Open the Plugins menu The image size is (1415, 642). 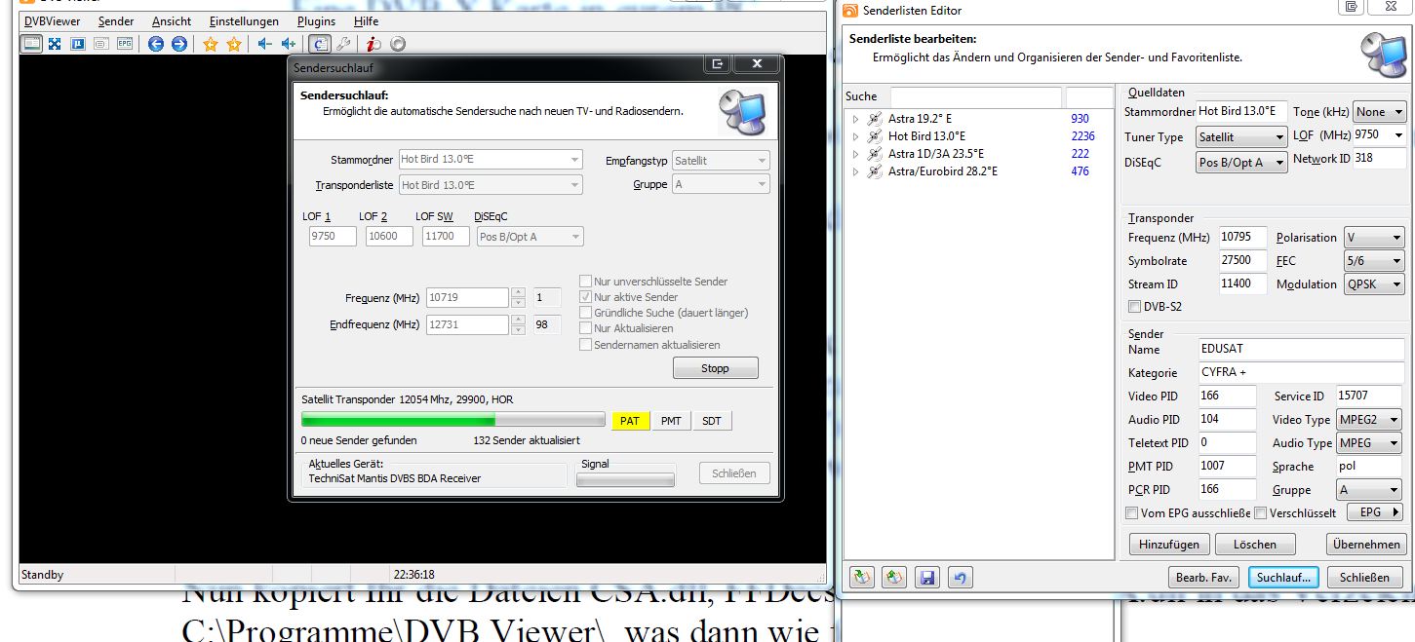(x=315, y=21)
